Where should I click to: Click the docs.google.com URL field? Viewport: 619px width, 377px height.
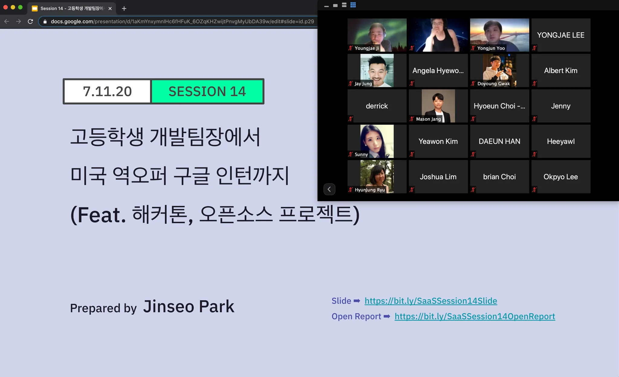click(x=181, y=21)
